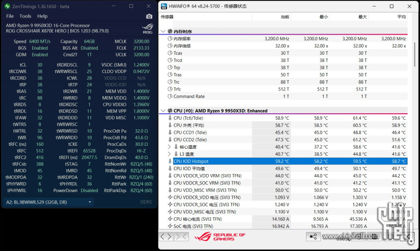
Task: Click the 64GB capacity value
Action: pyautogui.click(x=89, y=41)
